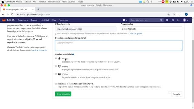Expand the Grupos dropdown
The image size is (194, 109).
[35, 20]
